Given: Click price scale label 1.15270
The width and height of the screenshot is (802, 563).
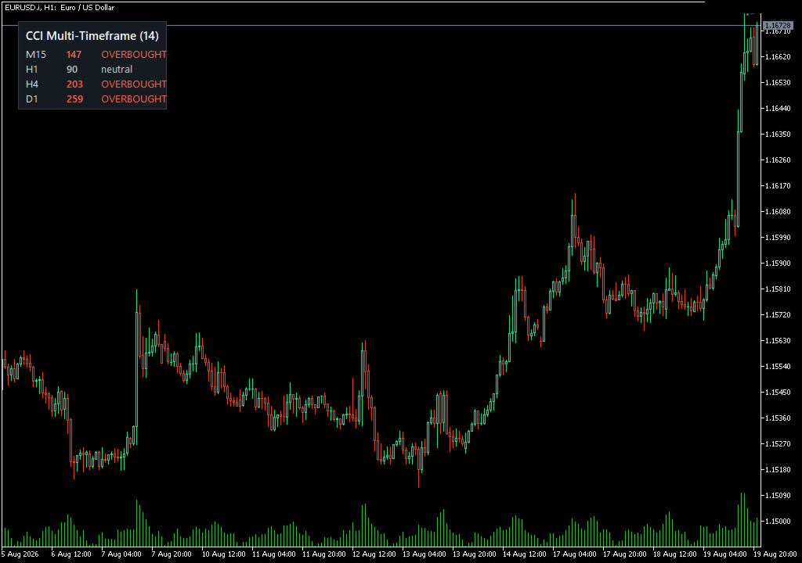Looking at the screenshot, I should [778, 443].
